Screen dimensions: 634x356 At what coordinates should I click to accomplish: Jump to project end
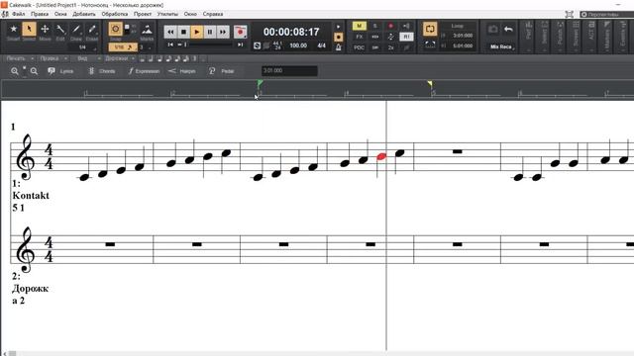[241, 44]
